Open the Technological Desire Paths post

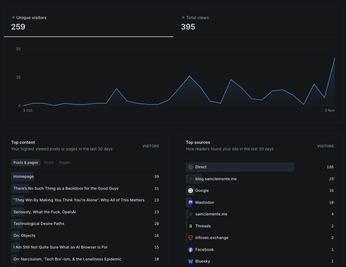[x=39, y=224]
